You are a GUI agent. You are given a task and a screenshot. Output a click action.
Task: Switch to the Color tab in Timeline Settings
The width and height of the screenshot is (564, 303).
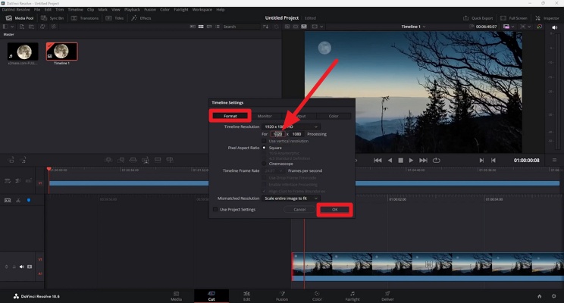click(334, 116)
